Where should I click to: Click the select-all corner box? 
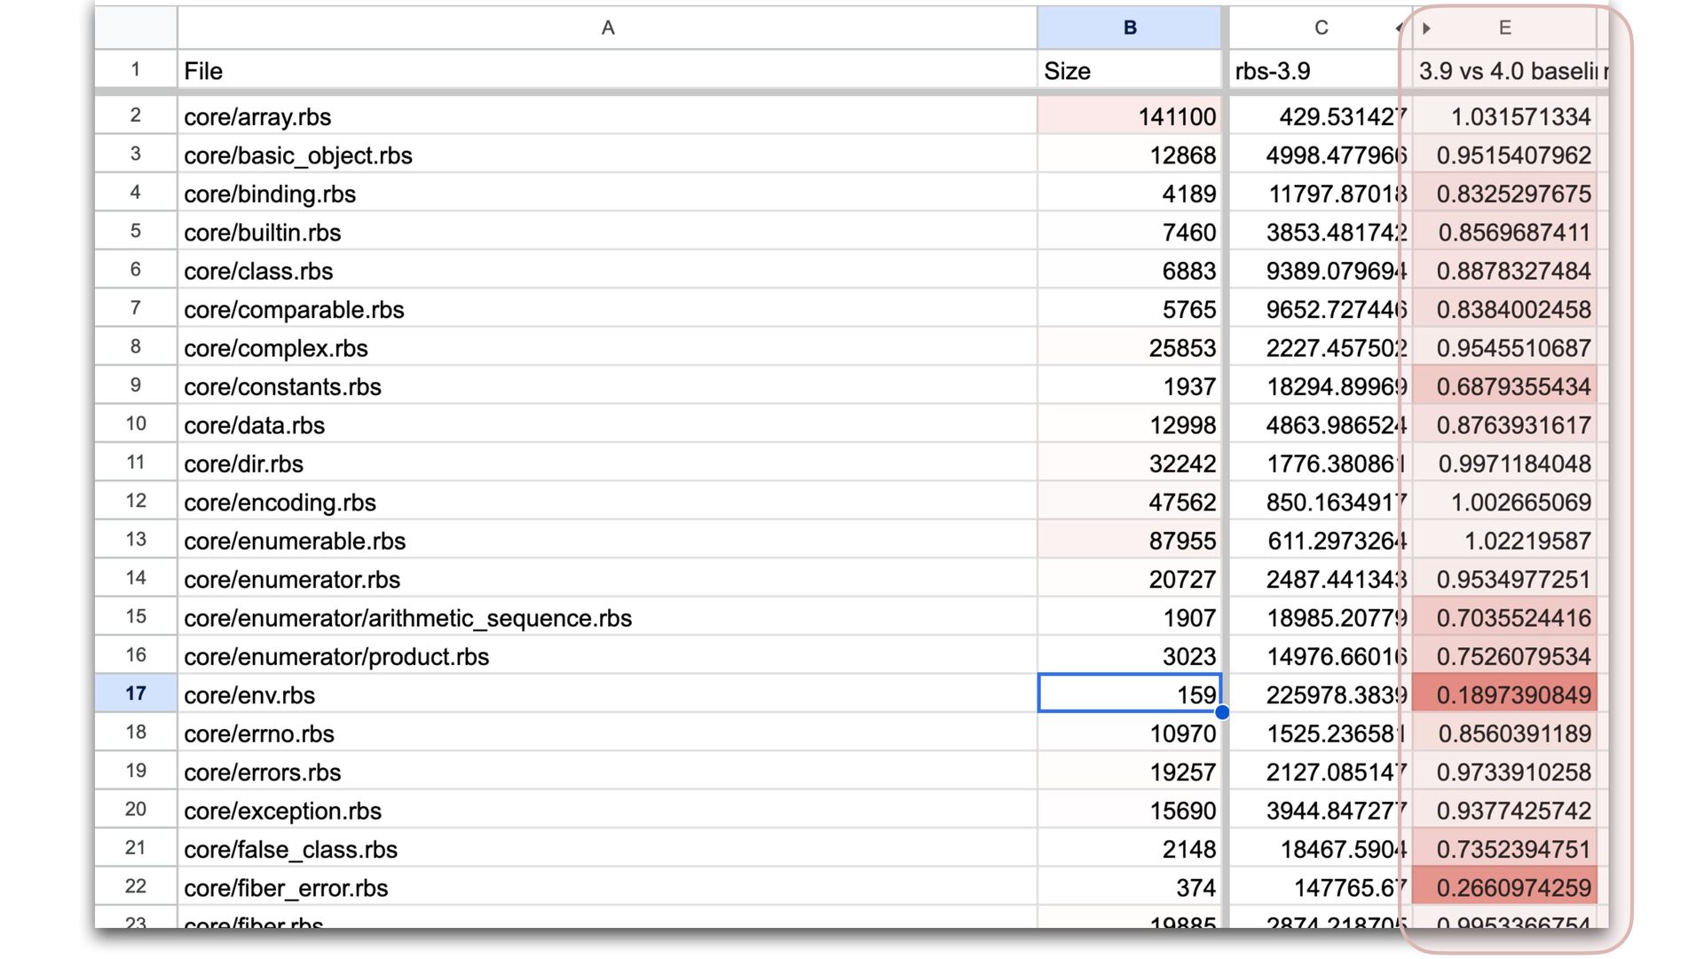click(136, 28)
